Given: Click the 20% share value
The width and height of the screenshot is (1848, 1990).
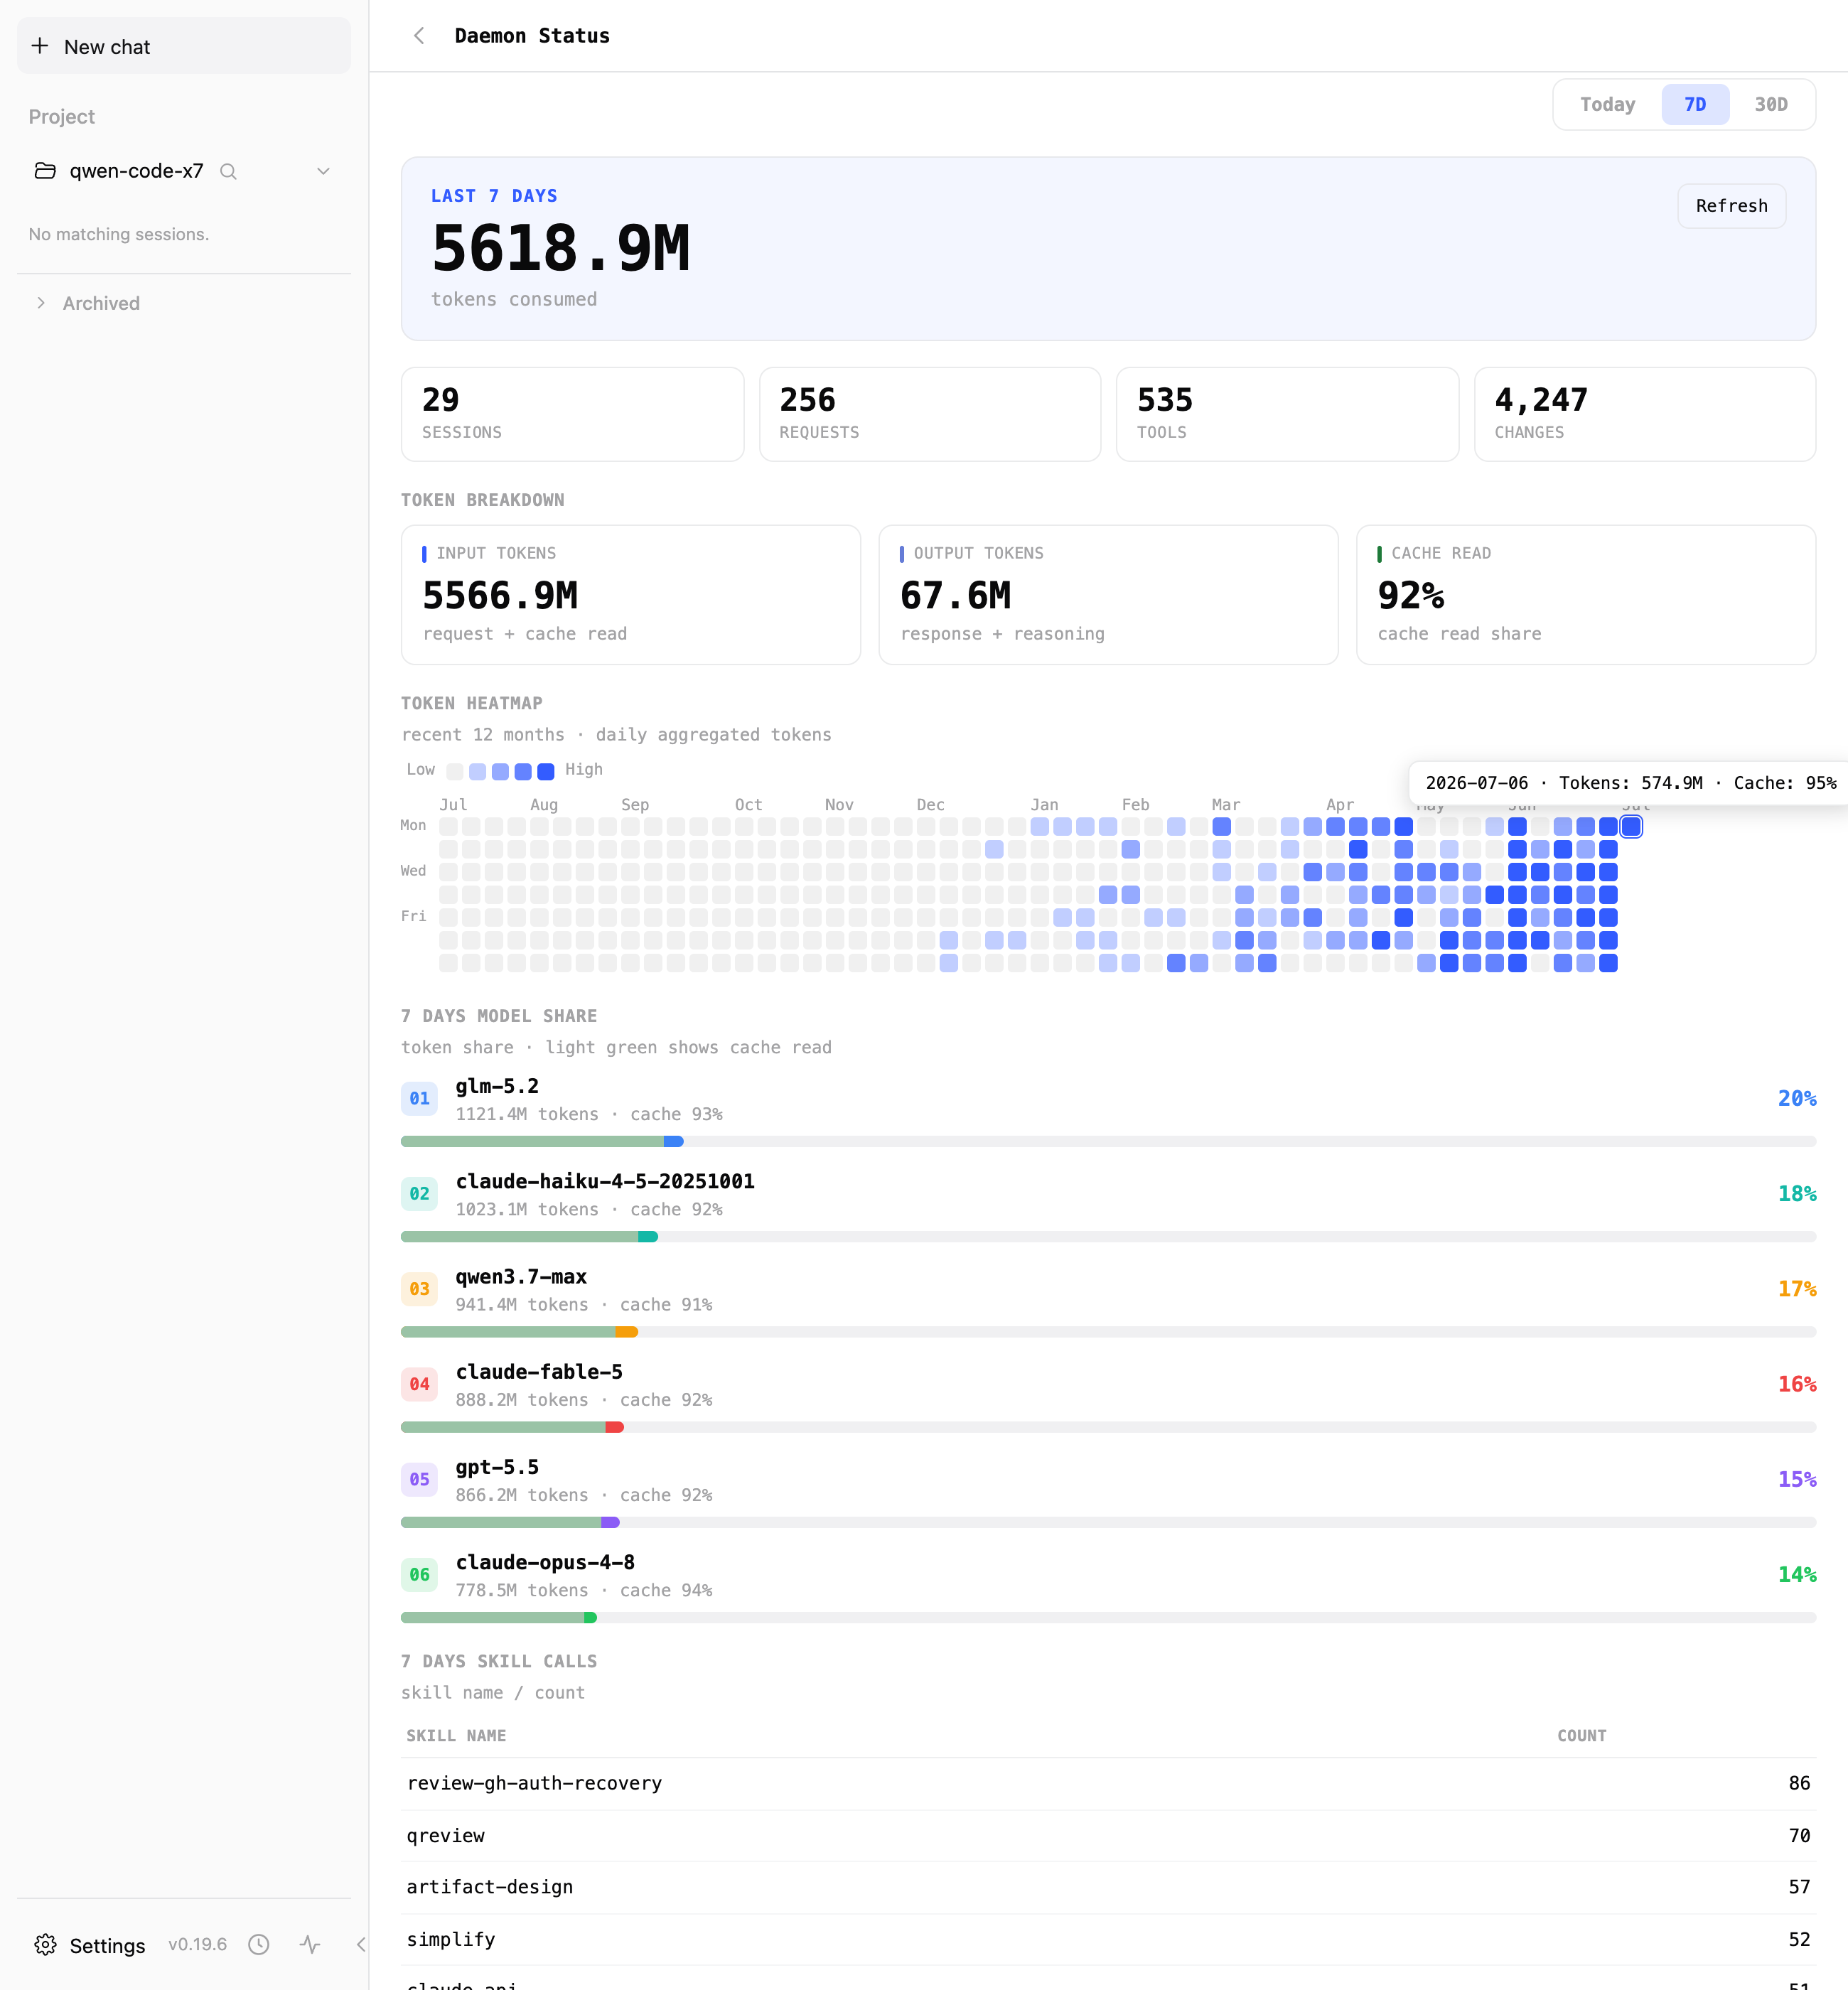Looking at the screenshot, I should [1797, 1098].
